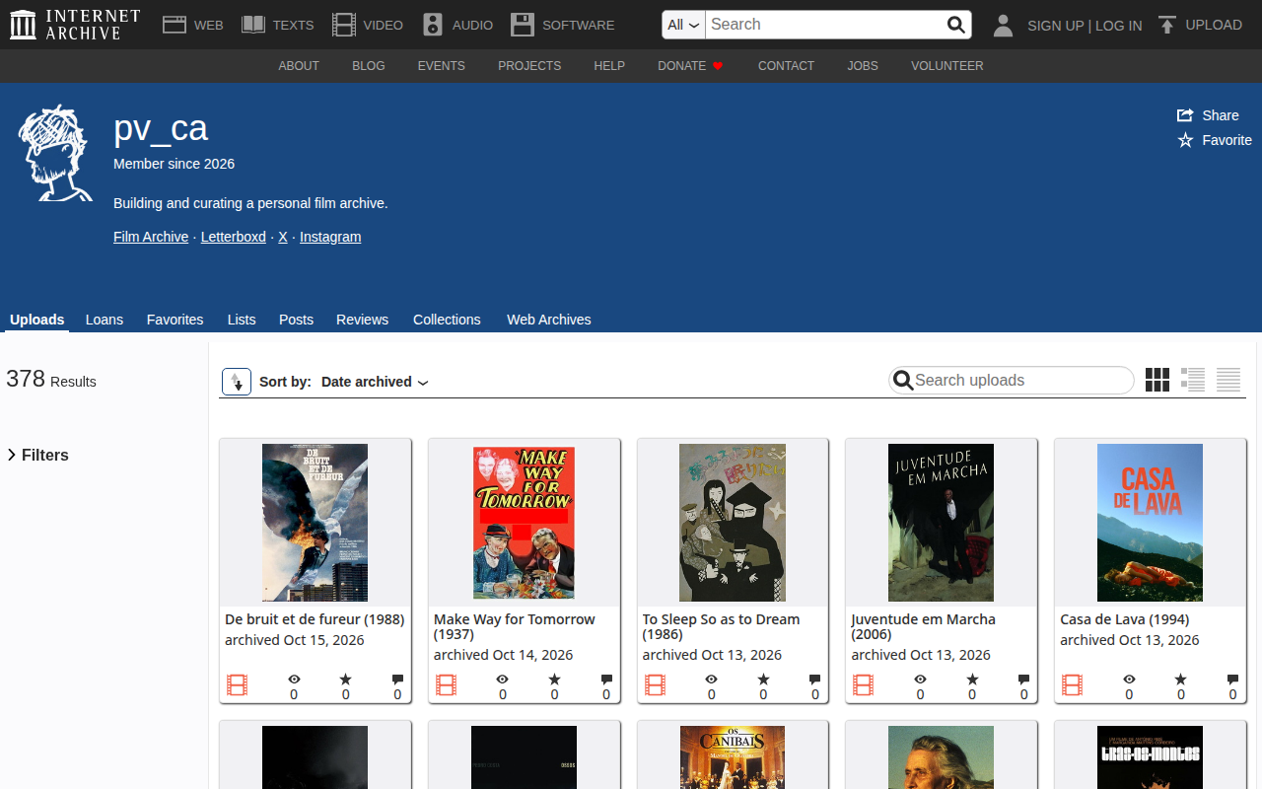
Task: Focus the top Search input field
Action: [824, 25]
